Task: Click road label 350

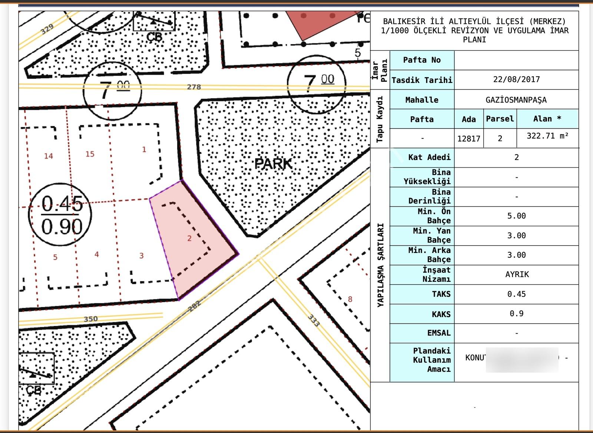Action: tap(90, 319)
